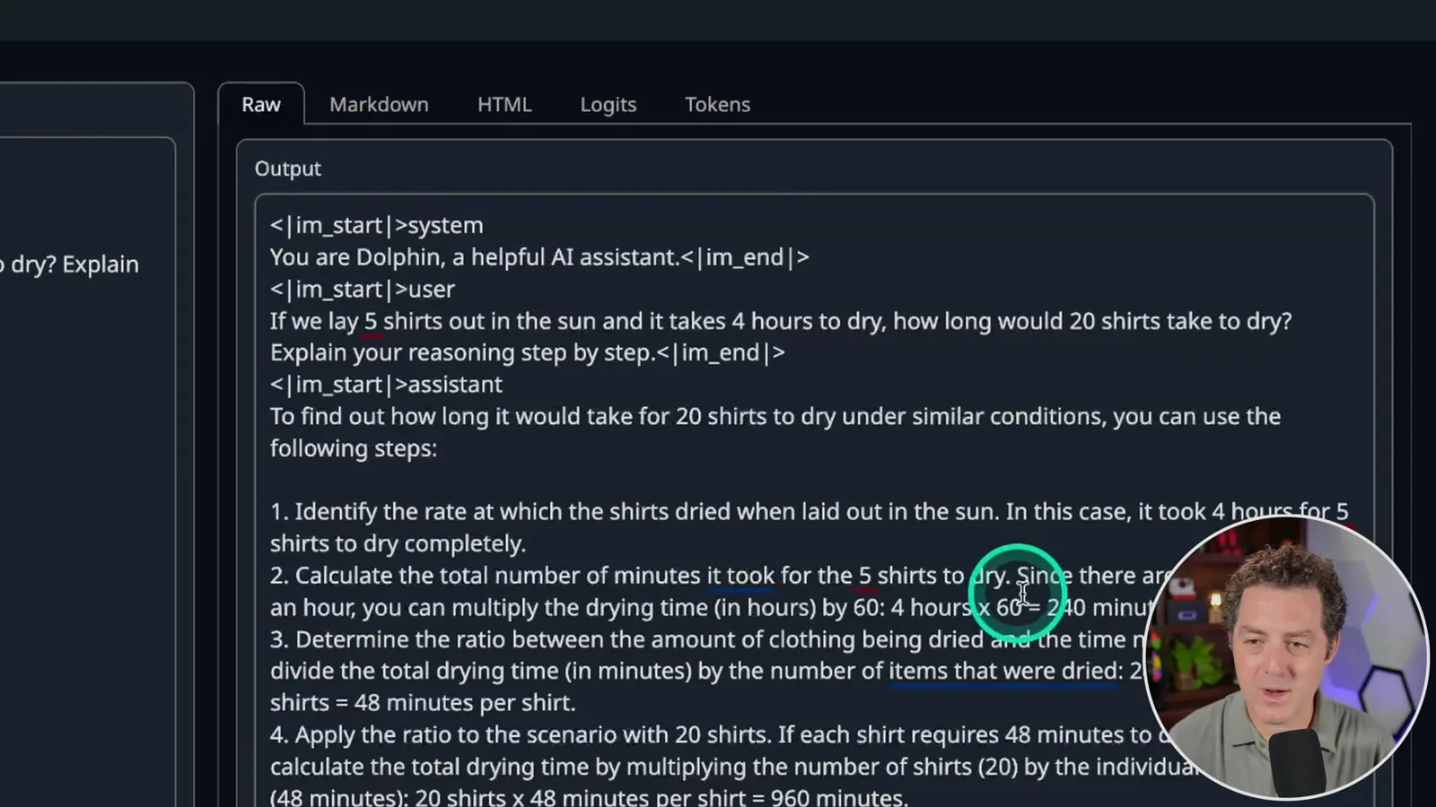Screen dimensions: 1436x807
Task: Switch to the Raw tab
Action: click(x=261, y=104)
